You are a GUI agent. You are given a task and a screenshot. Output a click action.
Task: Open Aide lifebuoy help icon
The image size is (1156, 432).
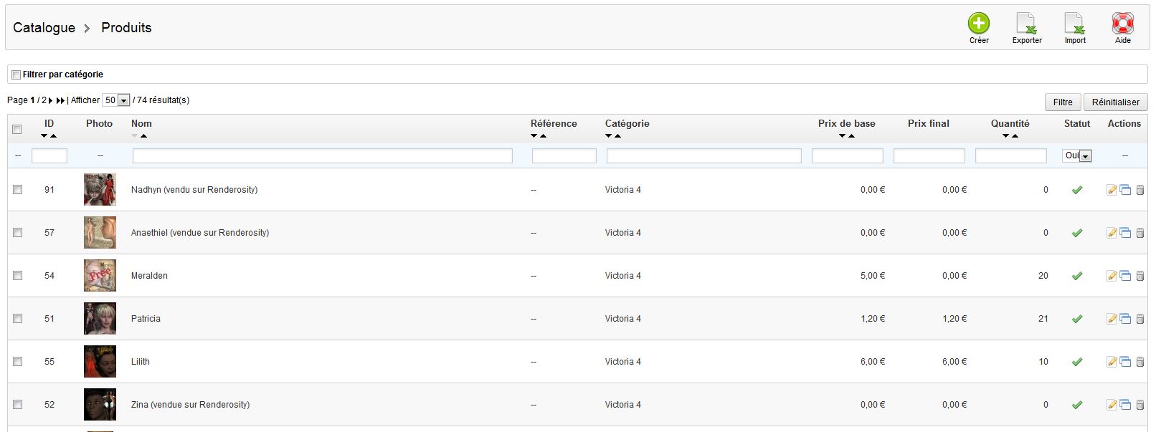pos(1122,24)
